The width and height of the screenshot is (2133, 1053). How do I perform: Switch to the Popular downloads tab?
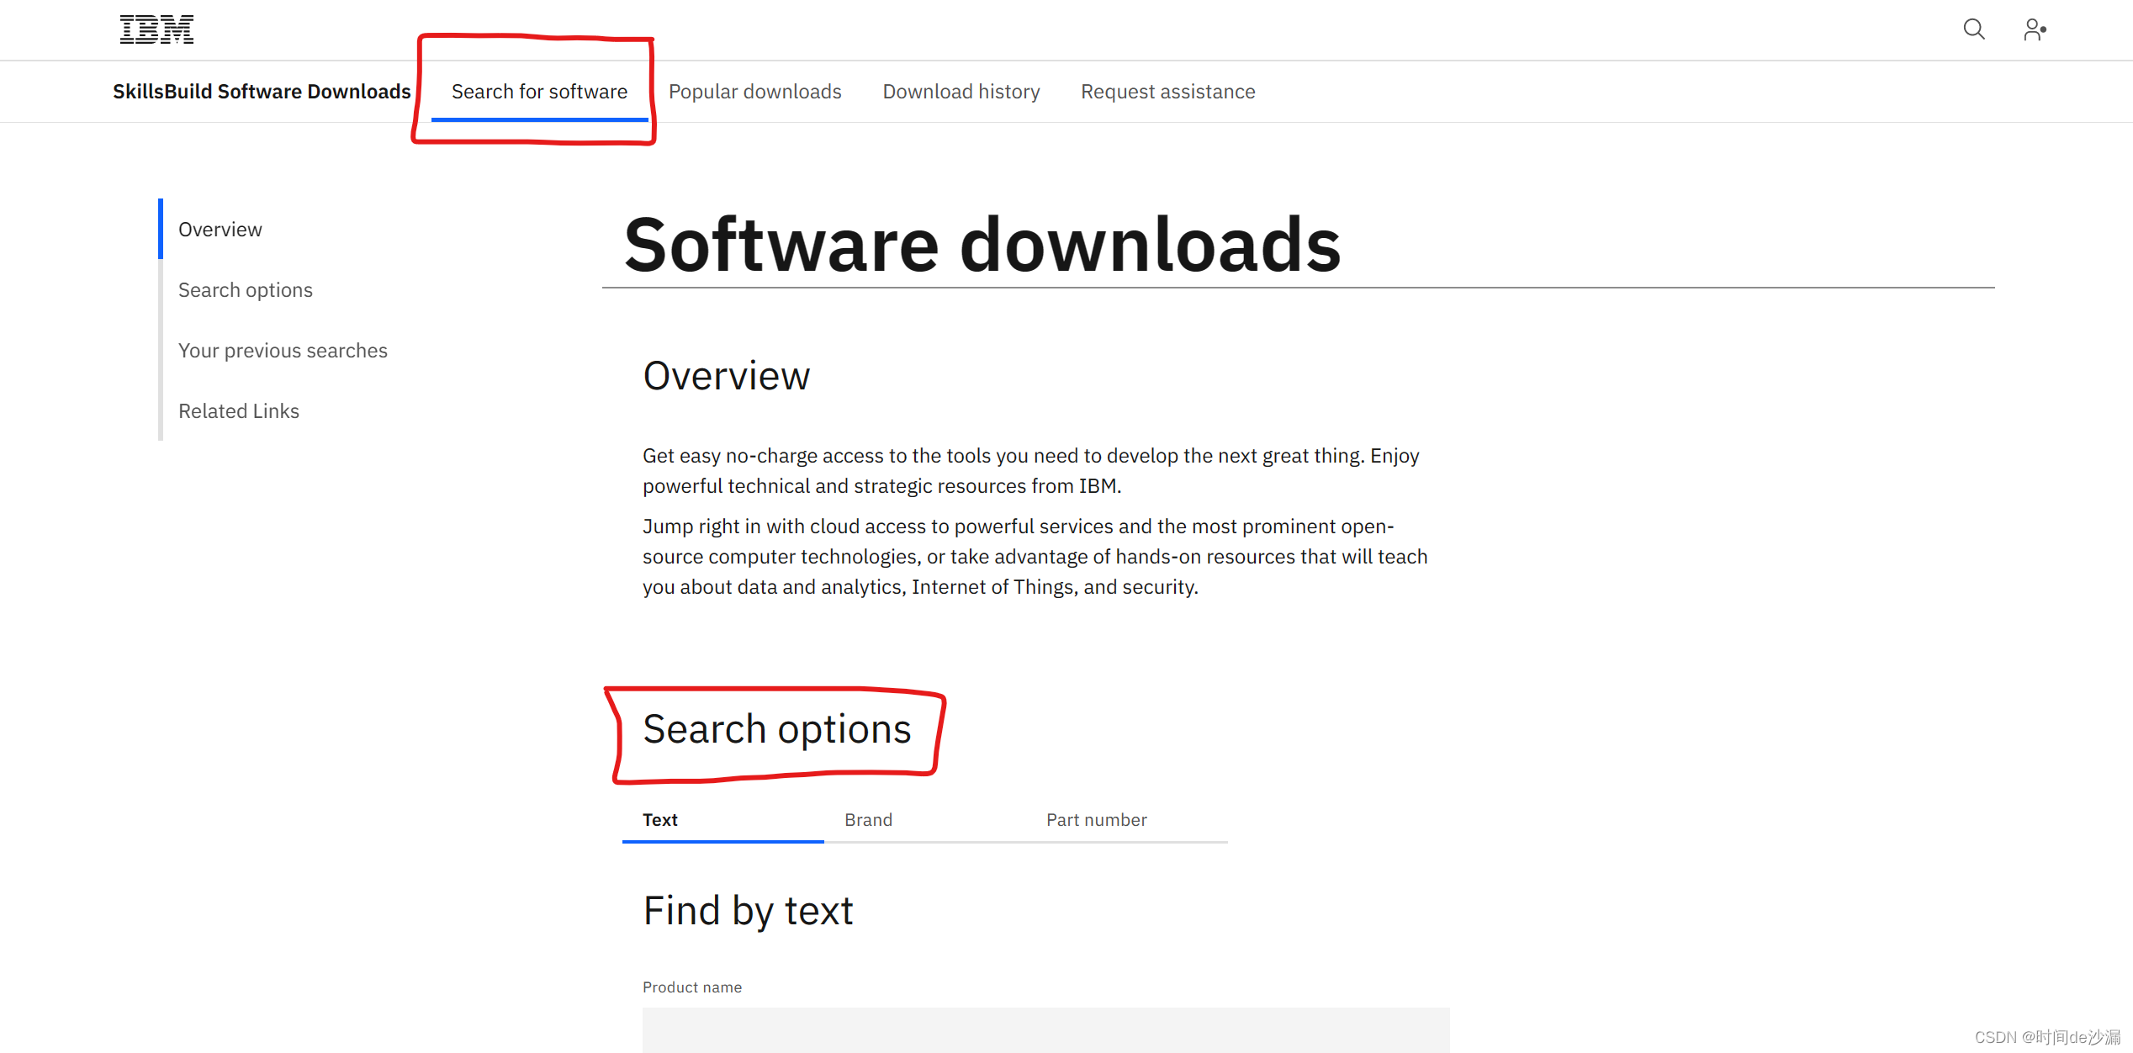pos(755,91)
